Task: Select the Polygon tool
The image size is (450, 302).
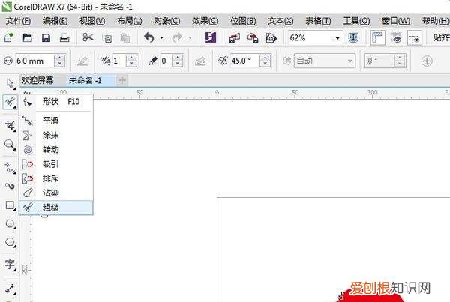Action: (x=10, y=242)
